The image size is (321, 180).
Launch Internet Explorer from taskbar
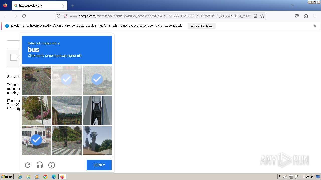pyautogui.click(x=20, y=177)
